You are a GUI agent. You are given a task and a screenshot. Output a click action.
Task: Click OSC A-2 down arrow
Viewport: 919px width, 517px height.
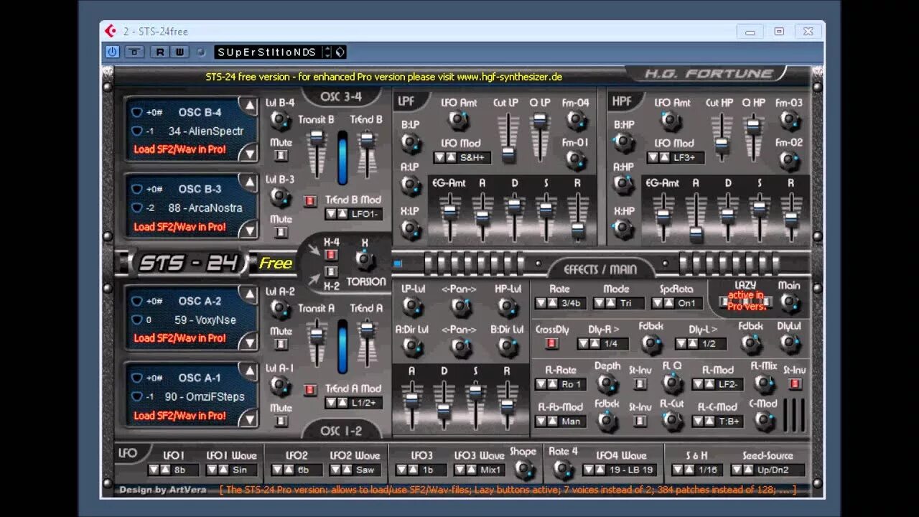[249, 341]
